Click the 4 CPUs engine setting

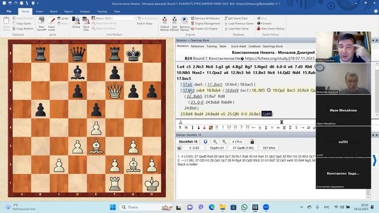[237, 141]
